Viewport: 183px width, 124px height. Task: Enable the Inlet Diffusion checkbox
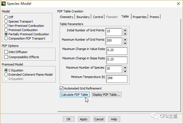coord(6,52)
